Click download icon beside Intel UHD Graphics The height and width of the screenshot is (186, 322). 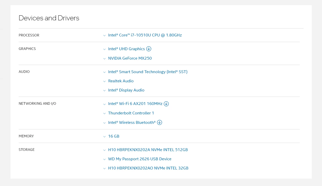point(149,49)
